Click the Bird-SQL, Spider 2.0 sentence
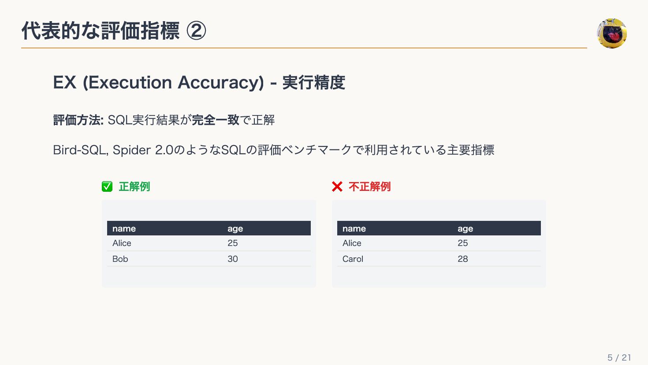Image resolution: width=648 pixels, height=365 pixels. pyautogui.click(x=274, y=150)
